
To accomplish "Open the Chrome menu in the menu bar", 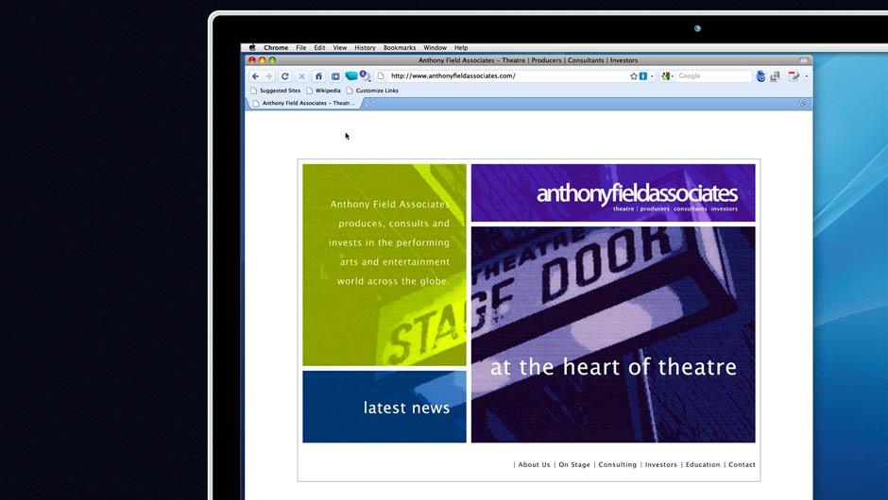I will 276,48.
